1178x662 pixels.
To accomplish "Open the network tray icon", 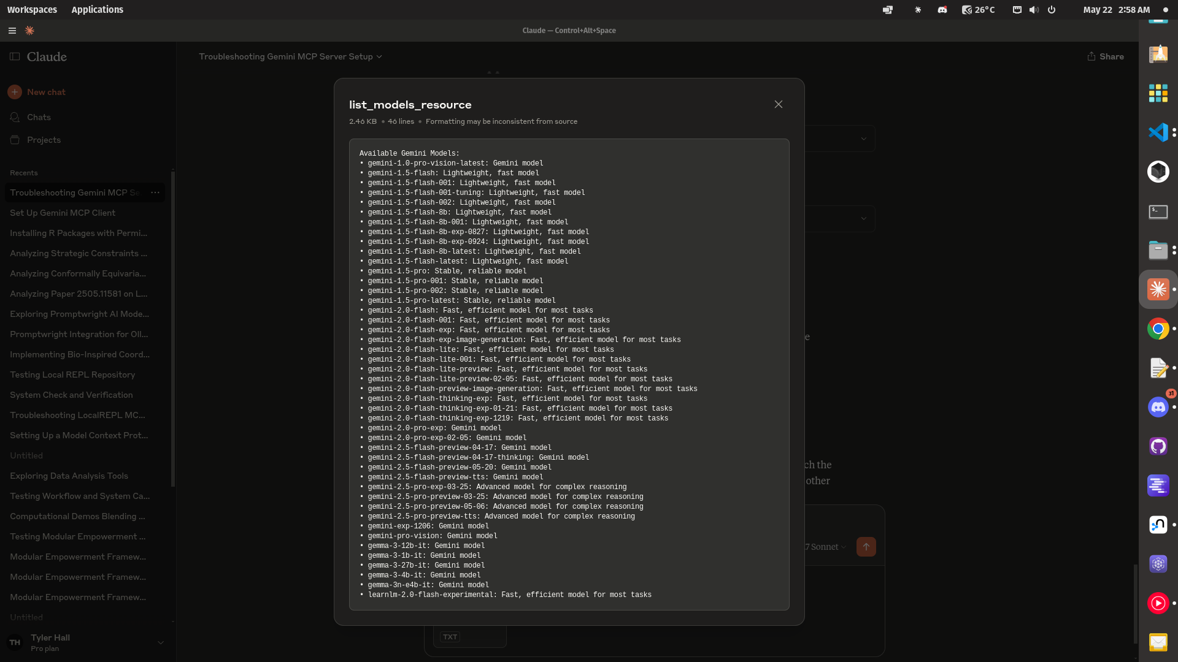I will click(x=1017, y=10).
